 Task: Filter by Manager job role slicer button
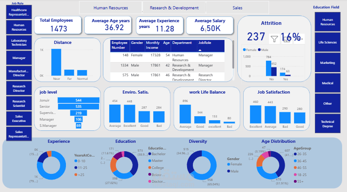(x=19, y=58)
